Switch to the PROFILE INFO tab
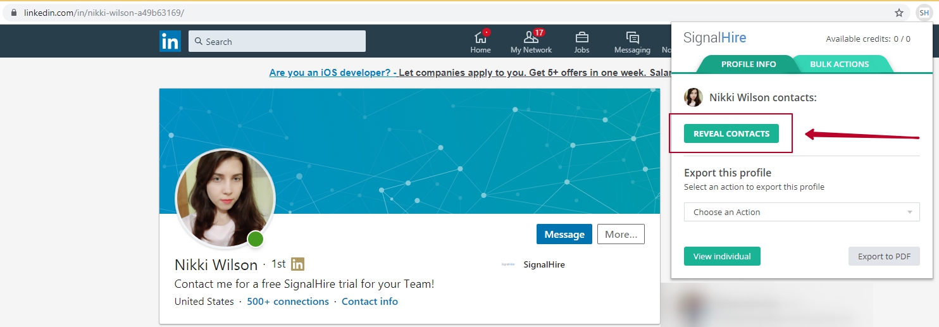The height and width of the screenshot is (327, 939). [748, 64]
